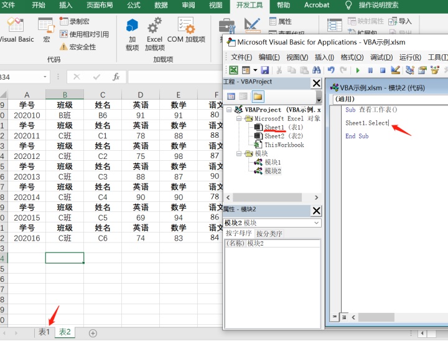Image resolution: width=448 pixels, height=341 pixels.
Task: Open 运行(R) menu in VBA editor
Action: [x=410, y=57]
